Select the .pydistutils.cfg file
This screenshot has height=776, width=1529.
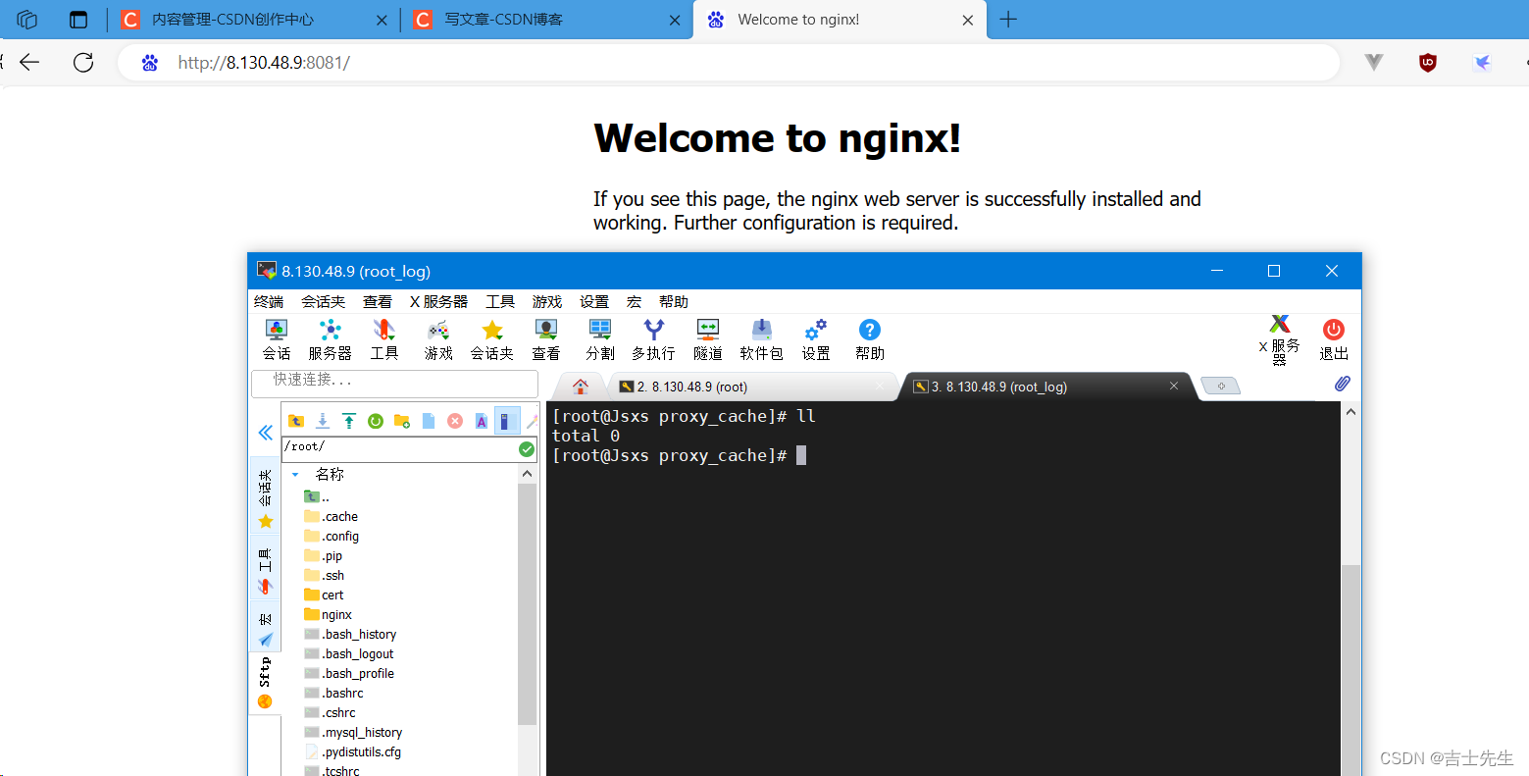click(353, 752)
